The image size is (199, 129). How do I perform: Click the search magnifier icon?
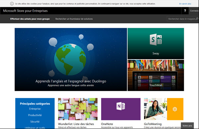point(197,19)
